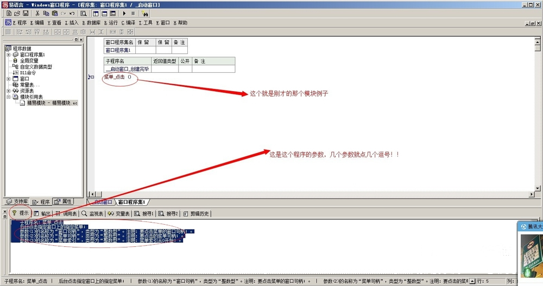The height and width of the screenshot is (286, 543).
Task: Open the 搜寻2 output tab
Action: [168, 214]
